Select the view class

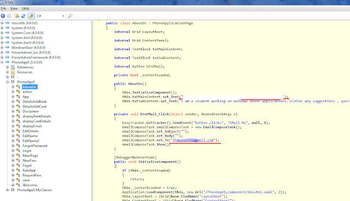(x=26, y=180)
